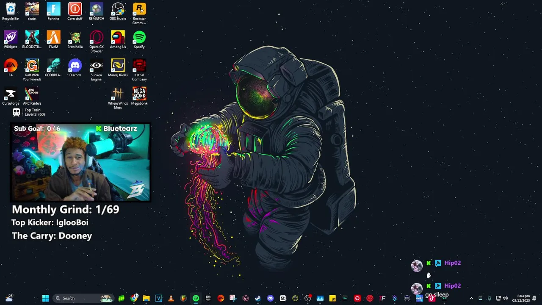
Task: Launch REMATCH from the desktop
Action: pyautogui.click(x=97, y=11)
